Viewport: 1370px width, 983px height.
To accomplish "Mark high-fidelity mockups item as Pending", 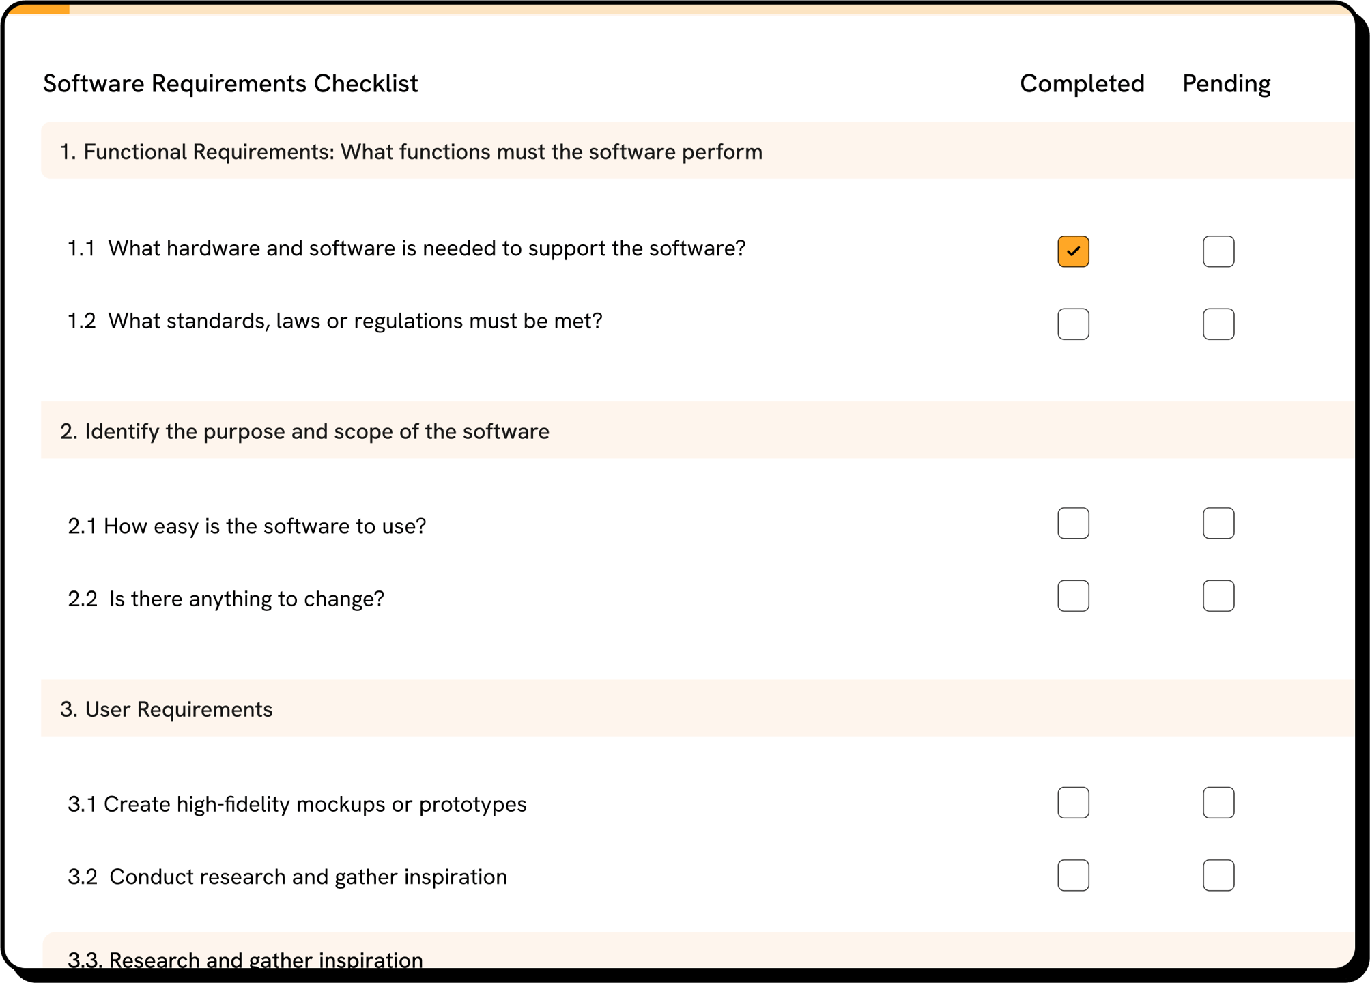I will pyautogui.click(x=1218, y=803).
